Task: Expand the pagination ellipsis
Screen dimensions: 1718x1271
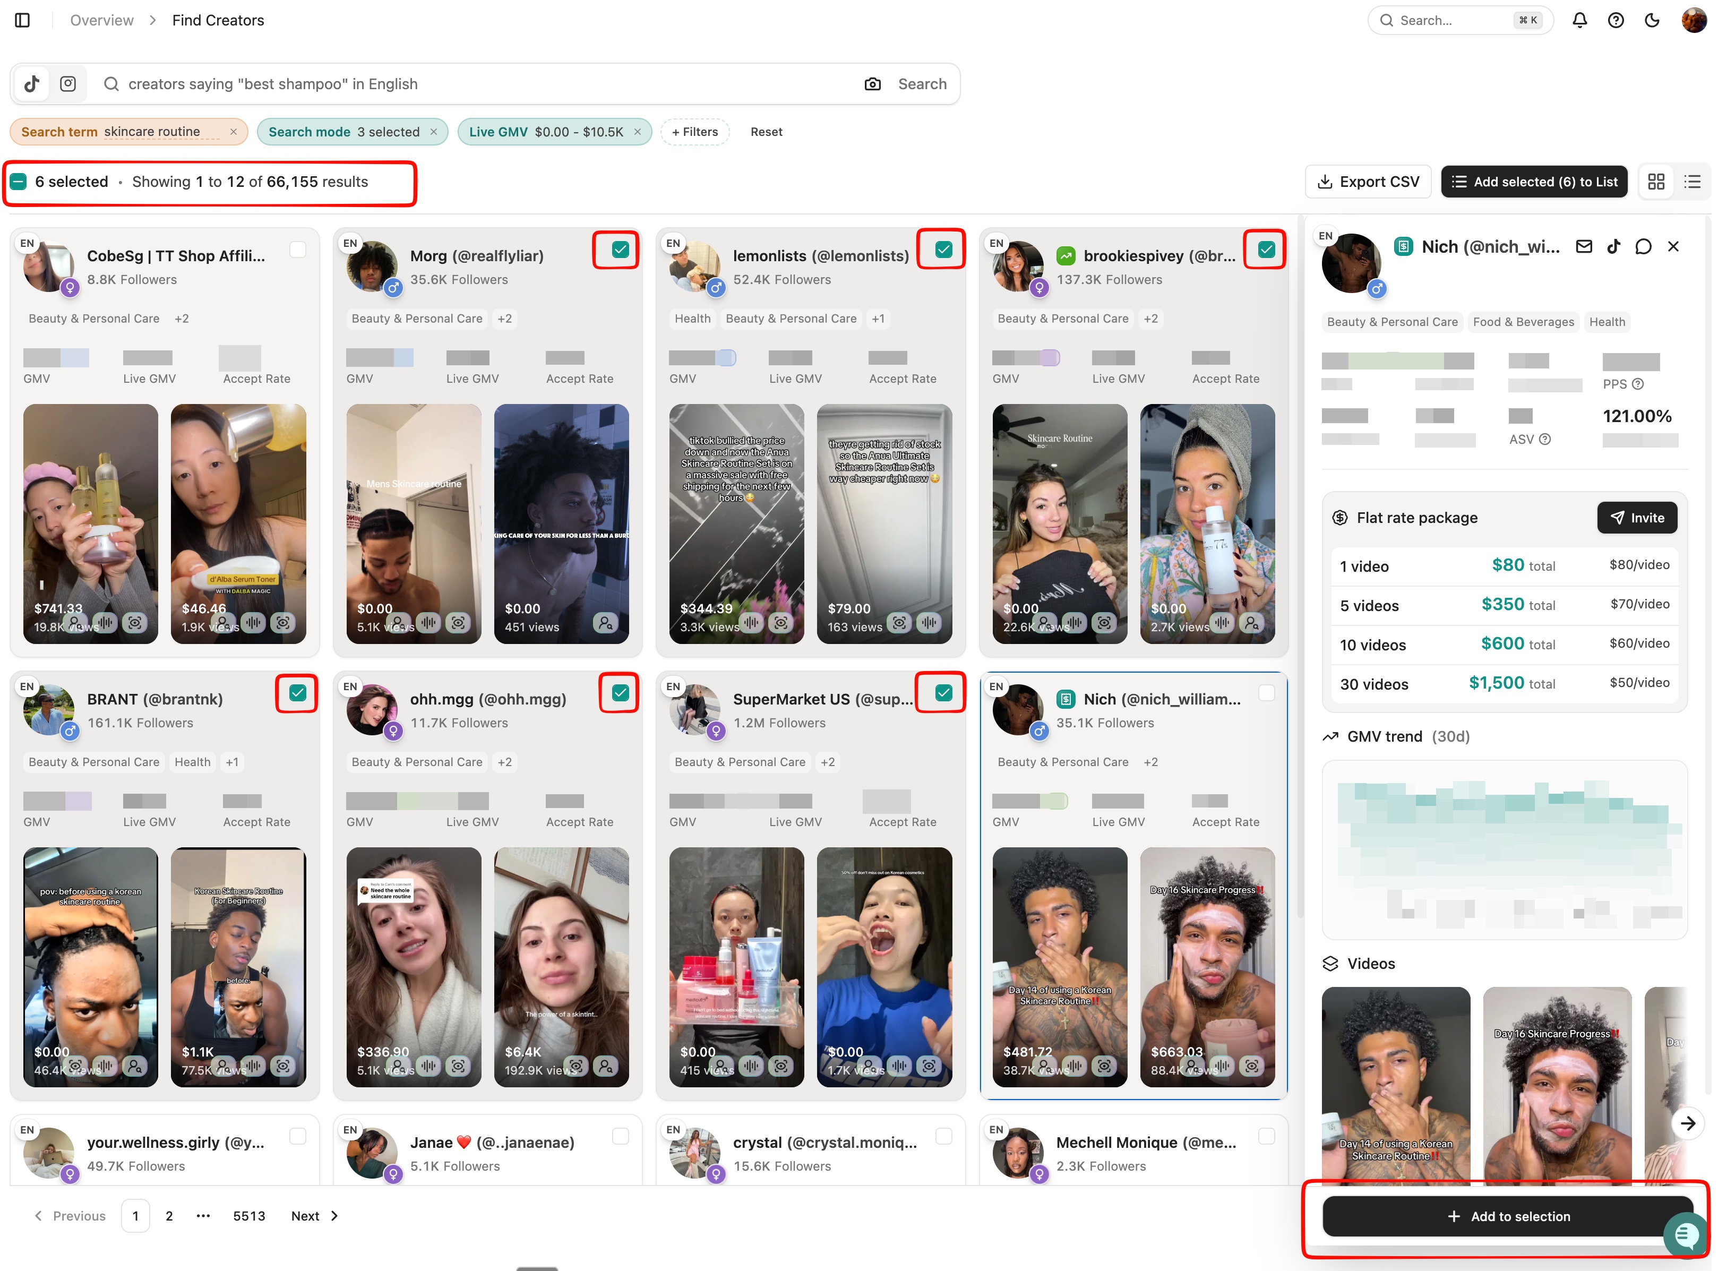Action: (203, 1216)
